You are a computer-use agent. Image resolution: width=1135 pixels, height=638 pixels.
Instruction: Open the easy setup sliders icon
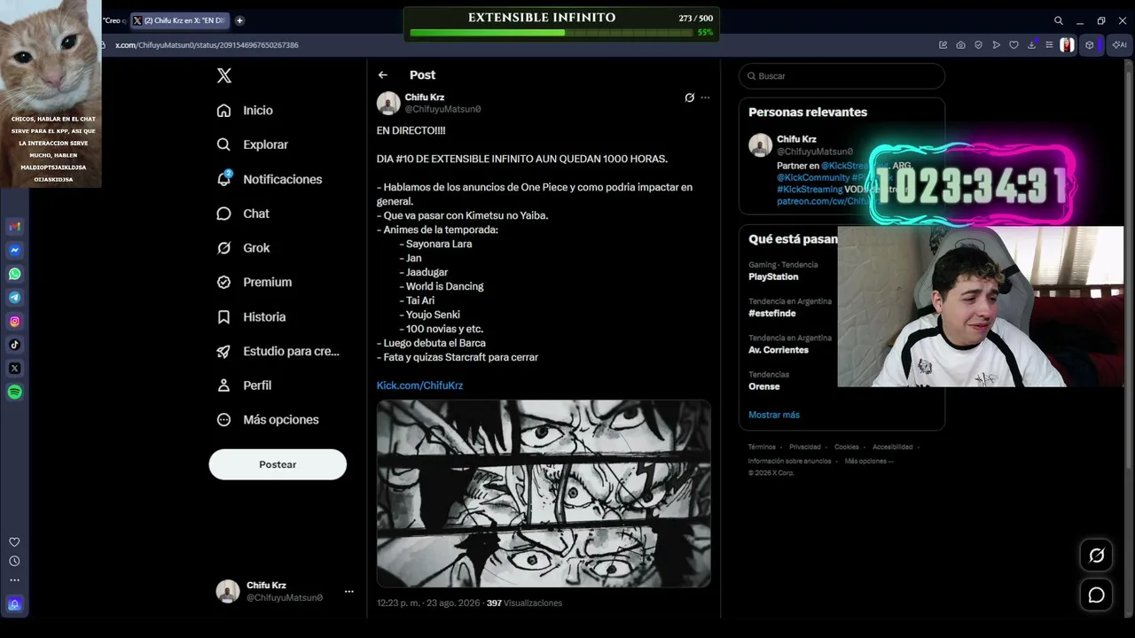pyautogui.click(x=1049, y=45)
